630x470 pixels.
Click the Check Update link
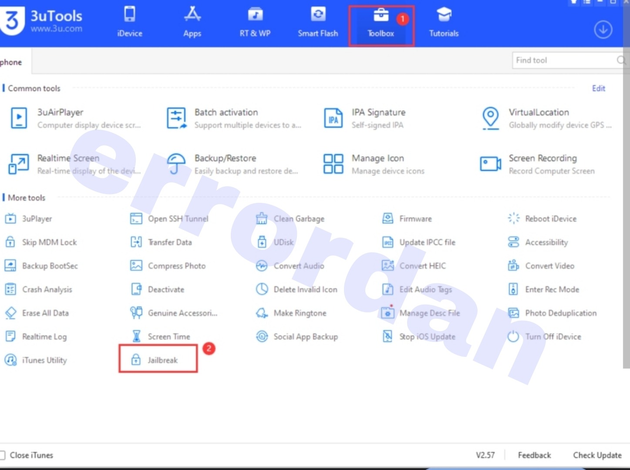[x=597, y=455]
